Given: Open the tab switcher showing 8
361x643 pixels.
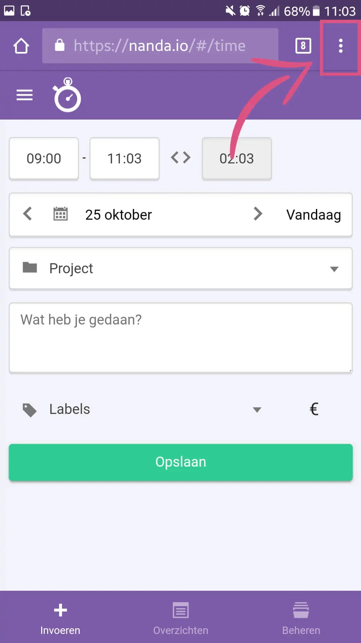Looking at the screenshot, I should tap(303, 46).
